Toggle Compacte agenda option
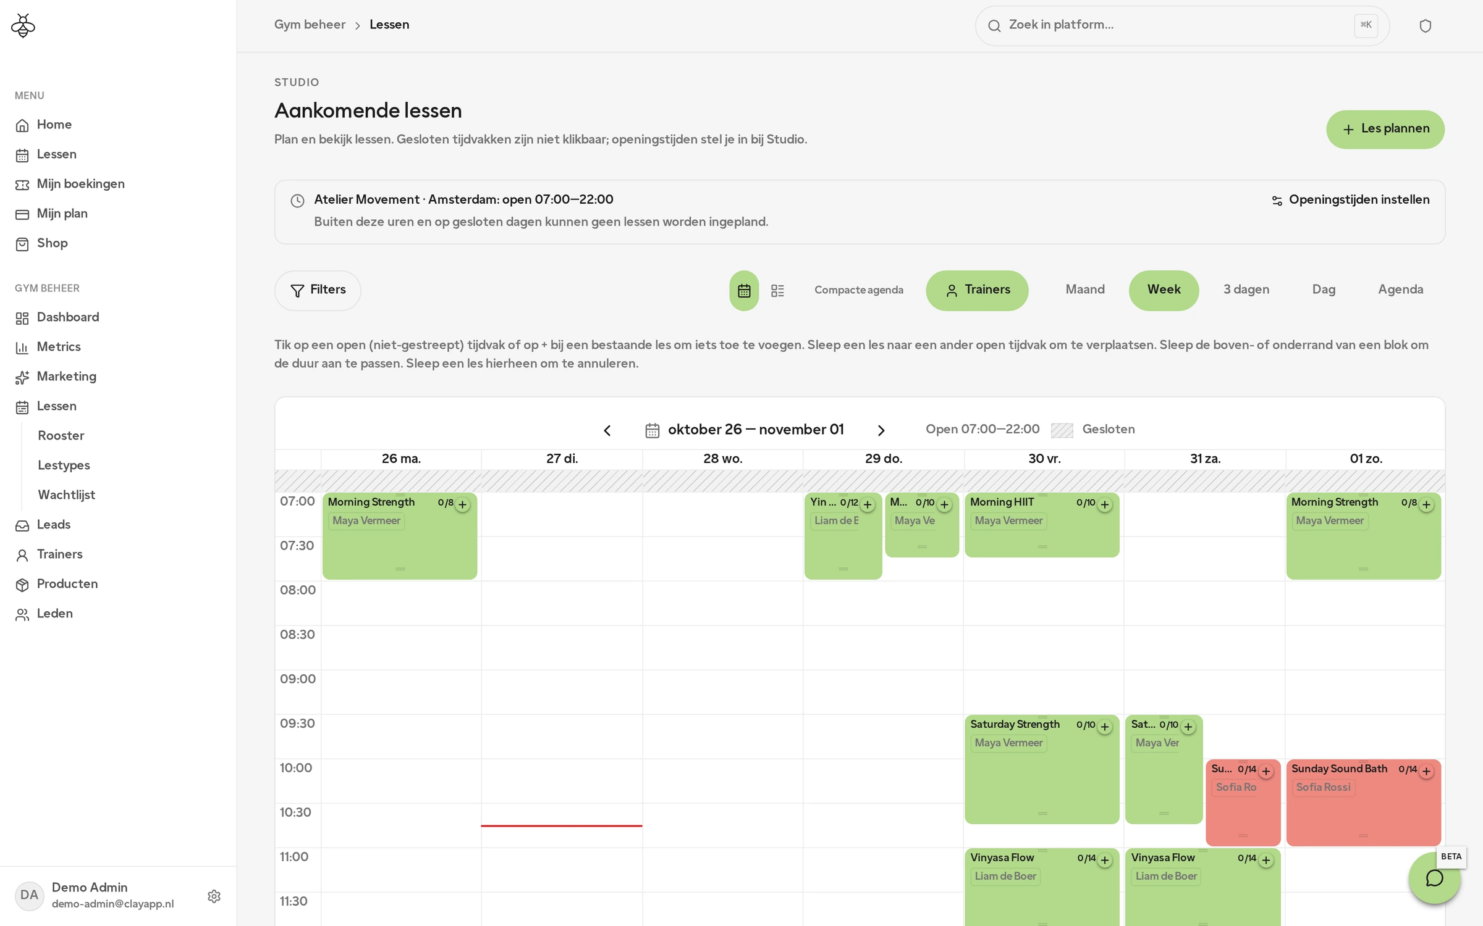 click(859, 290)
